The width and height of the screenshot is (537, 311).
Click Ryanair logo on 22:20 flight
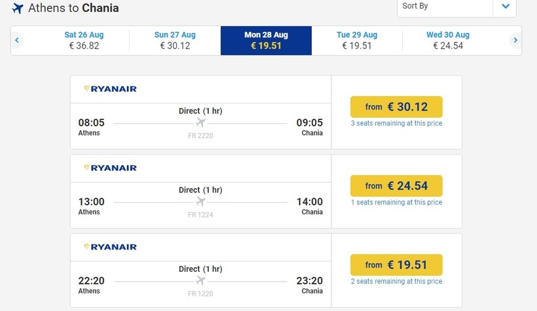point(110,247)
